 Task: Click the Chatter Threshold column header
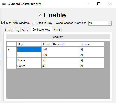click(x=60, y=44)
